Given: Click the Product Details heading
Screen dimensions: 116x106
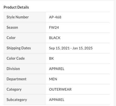Looking at the screenshot, I should 16,7.
